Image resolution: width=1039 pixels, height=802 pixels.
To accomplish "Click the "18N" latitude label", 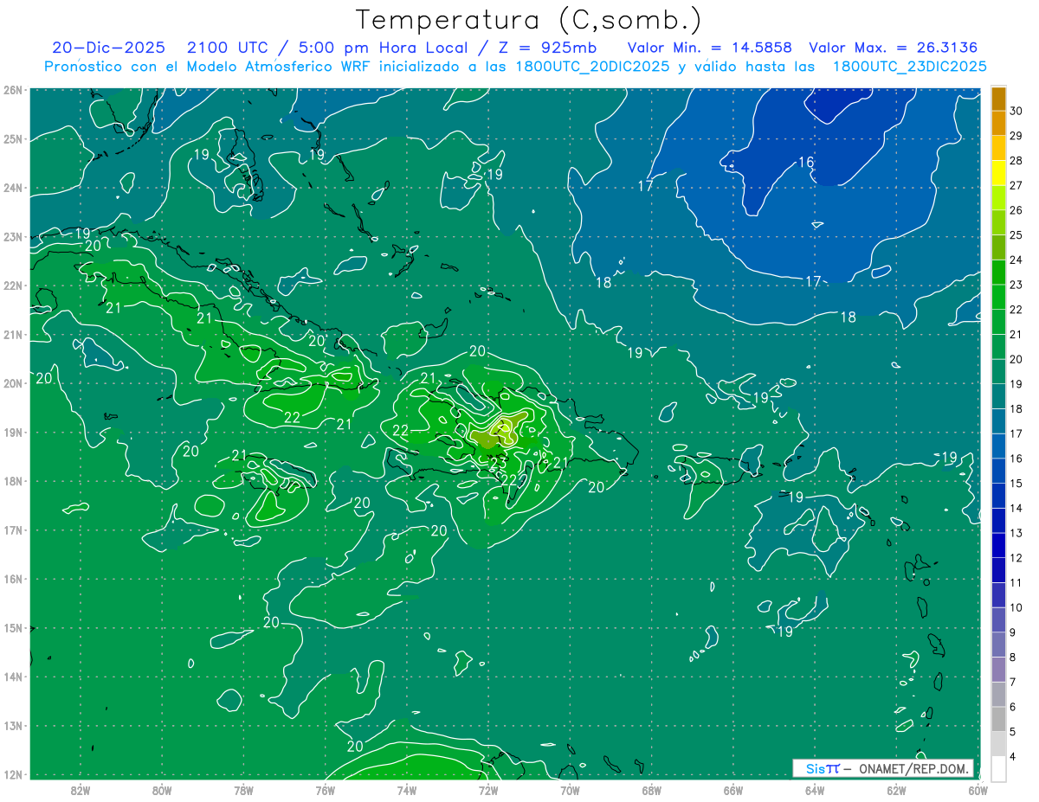I will (13, 481).
